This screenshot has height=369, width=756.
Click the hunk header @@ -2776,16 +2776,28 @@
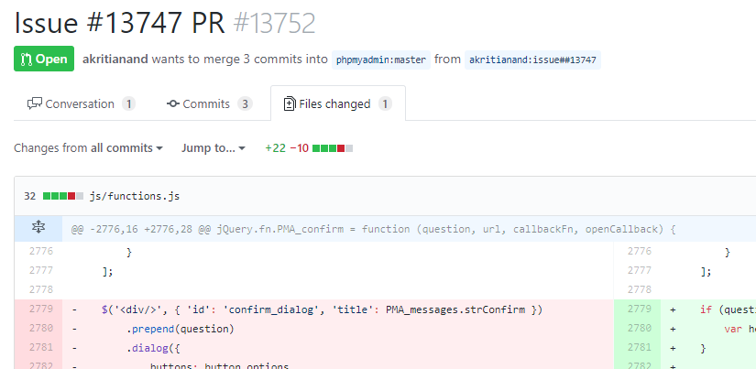tap(140, 229)
